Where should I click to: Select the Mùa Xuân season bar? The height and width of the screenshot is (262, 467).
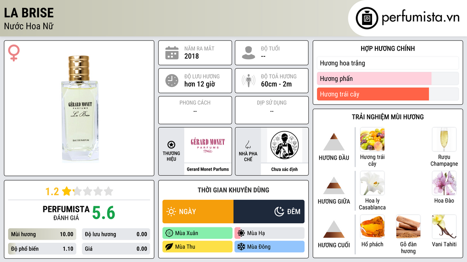pos(197,233)
